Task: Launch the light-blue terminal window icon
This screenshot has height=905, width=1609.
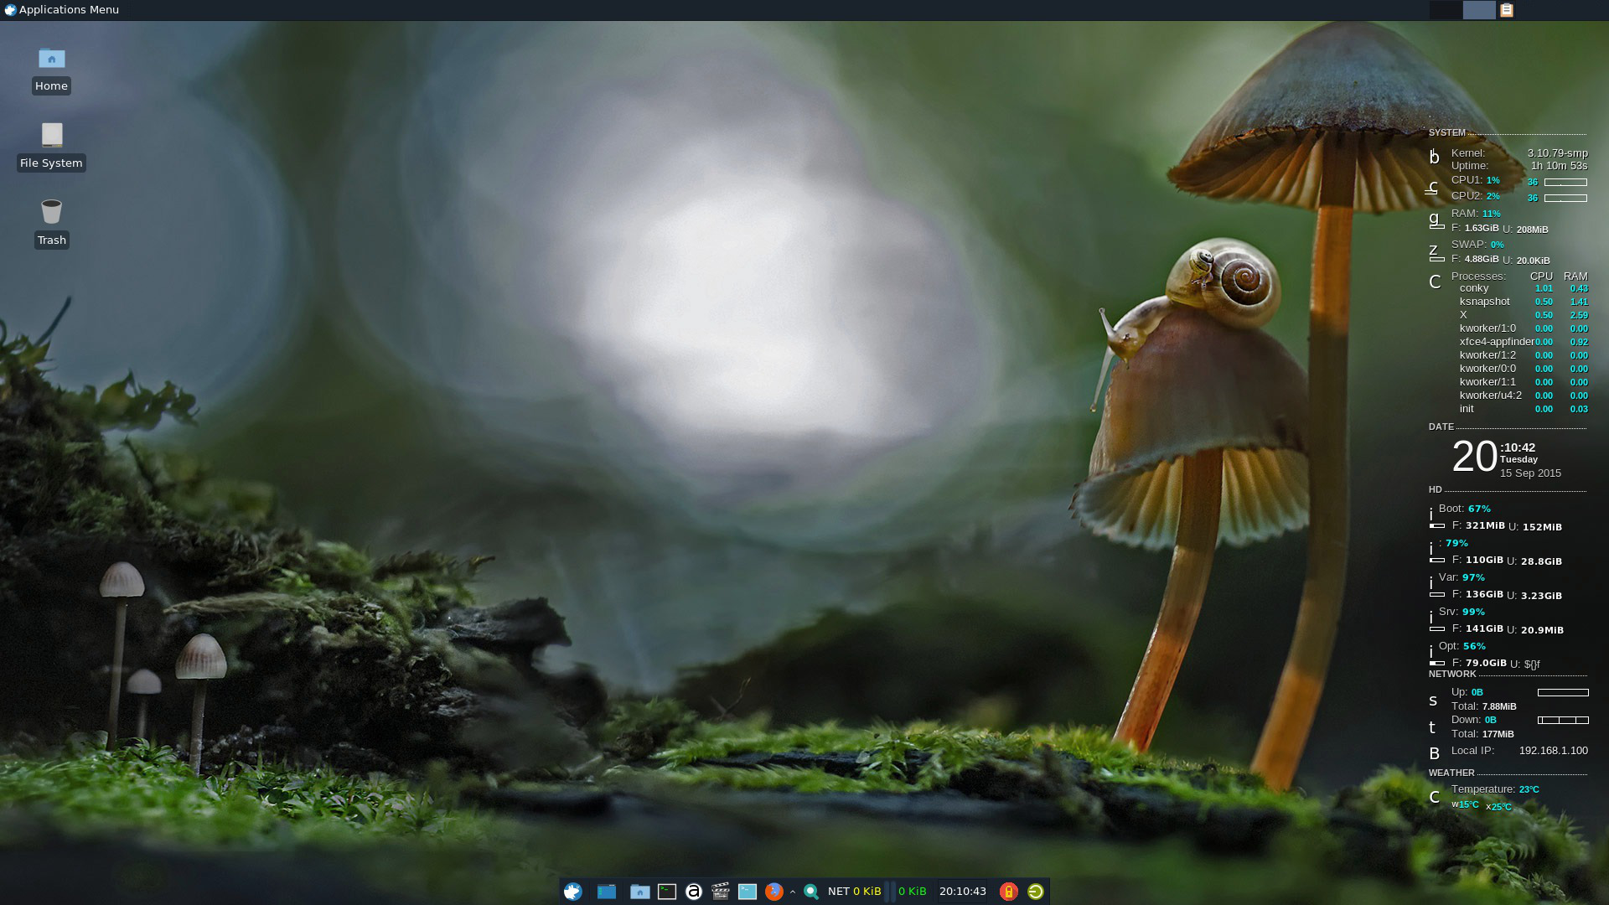Action: (748, 892)
